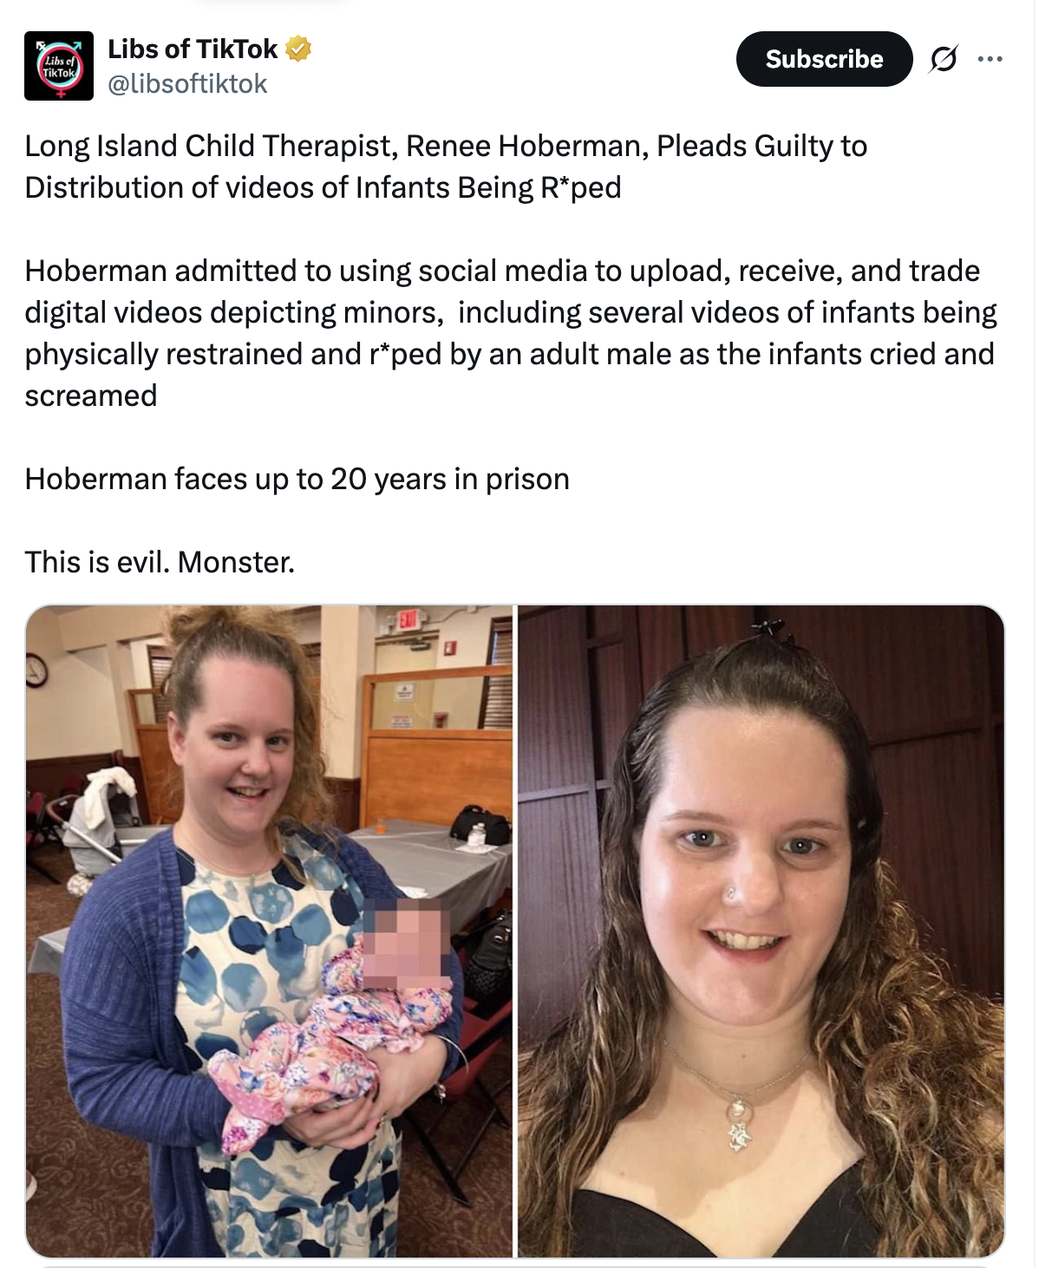The image size is (1039, 1268).
Task: Open the 'Libs of TikTok' display name link
Action: pos(193,49)
